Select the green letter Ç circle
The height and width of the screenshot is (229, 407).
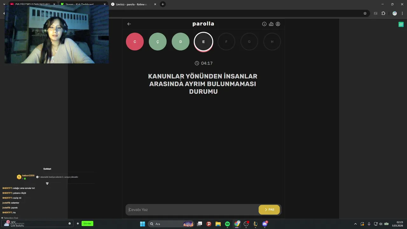pos(158,42)
